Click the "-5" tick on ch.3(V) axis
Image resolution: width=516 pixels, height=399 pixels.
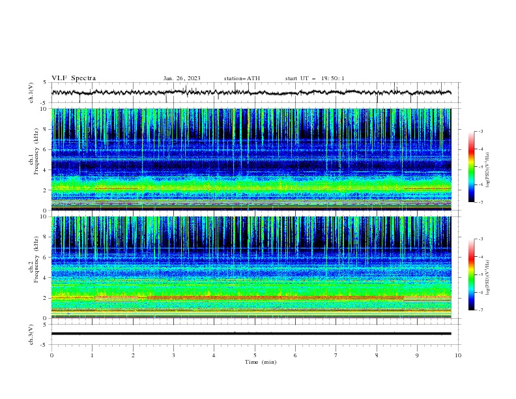pos(44,345)
